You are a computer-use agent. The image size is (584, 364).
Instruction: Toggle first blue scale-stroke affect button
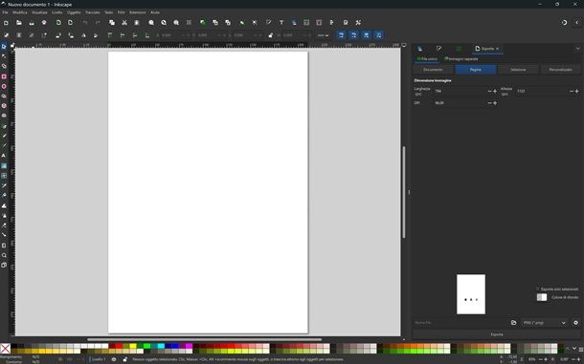click(341, 35)
